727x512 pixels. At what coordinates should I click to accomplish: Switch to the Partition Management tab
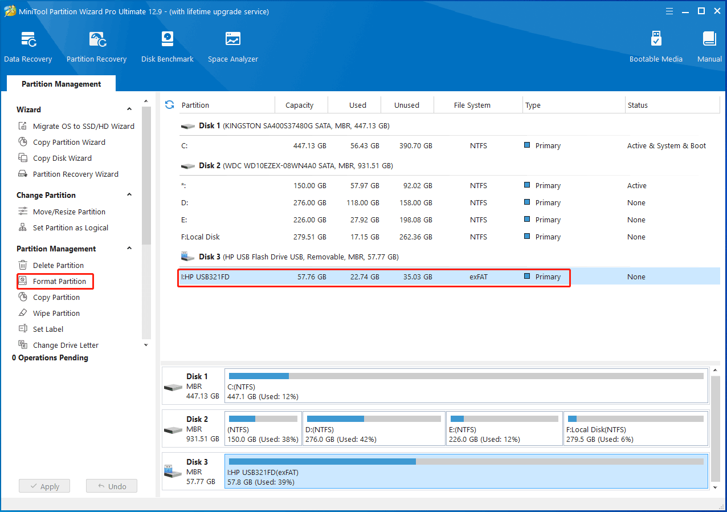(62, 84)
